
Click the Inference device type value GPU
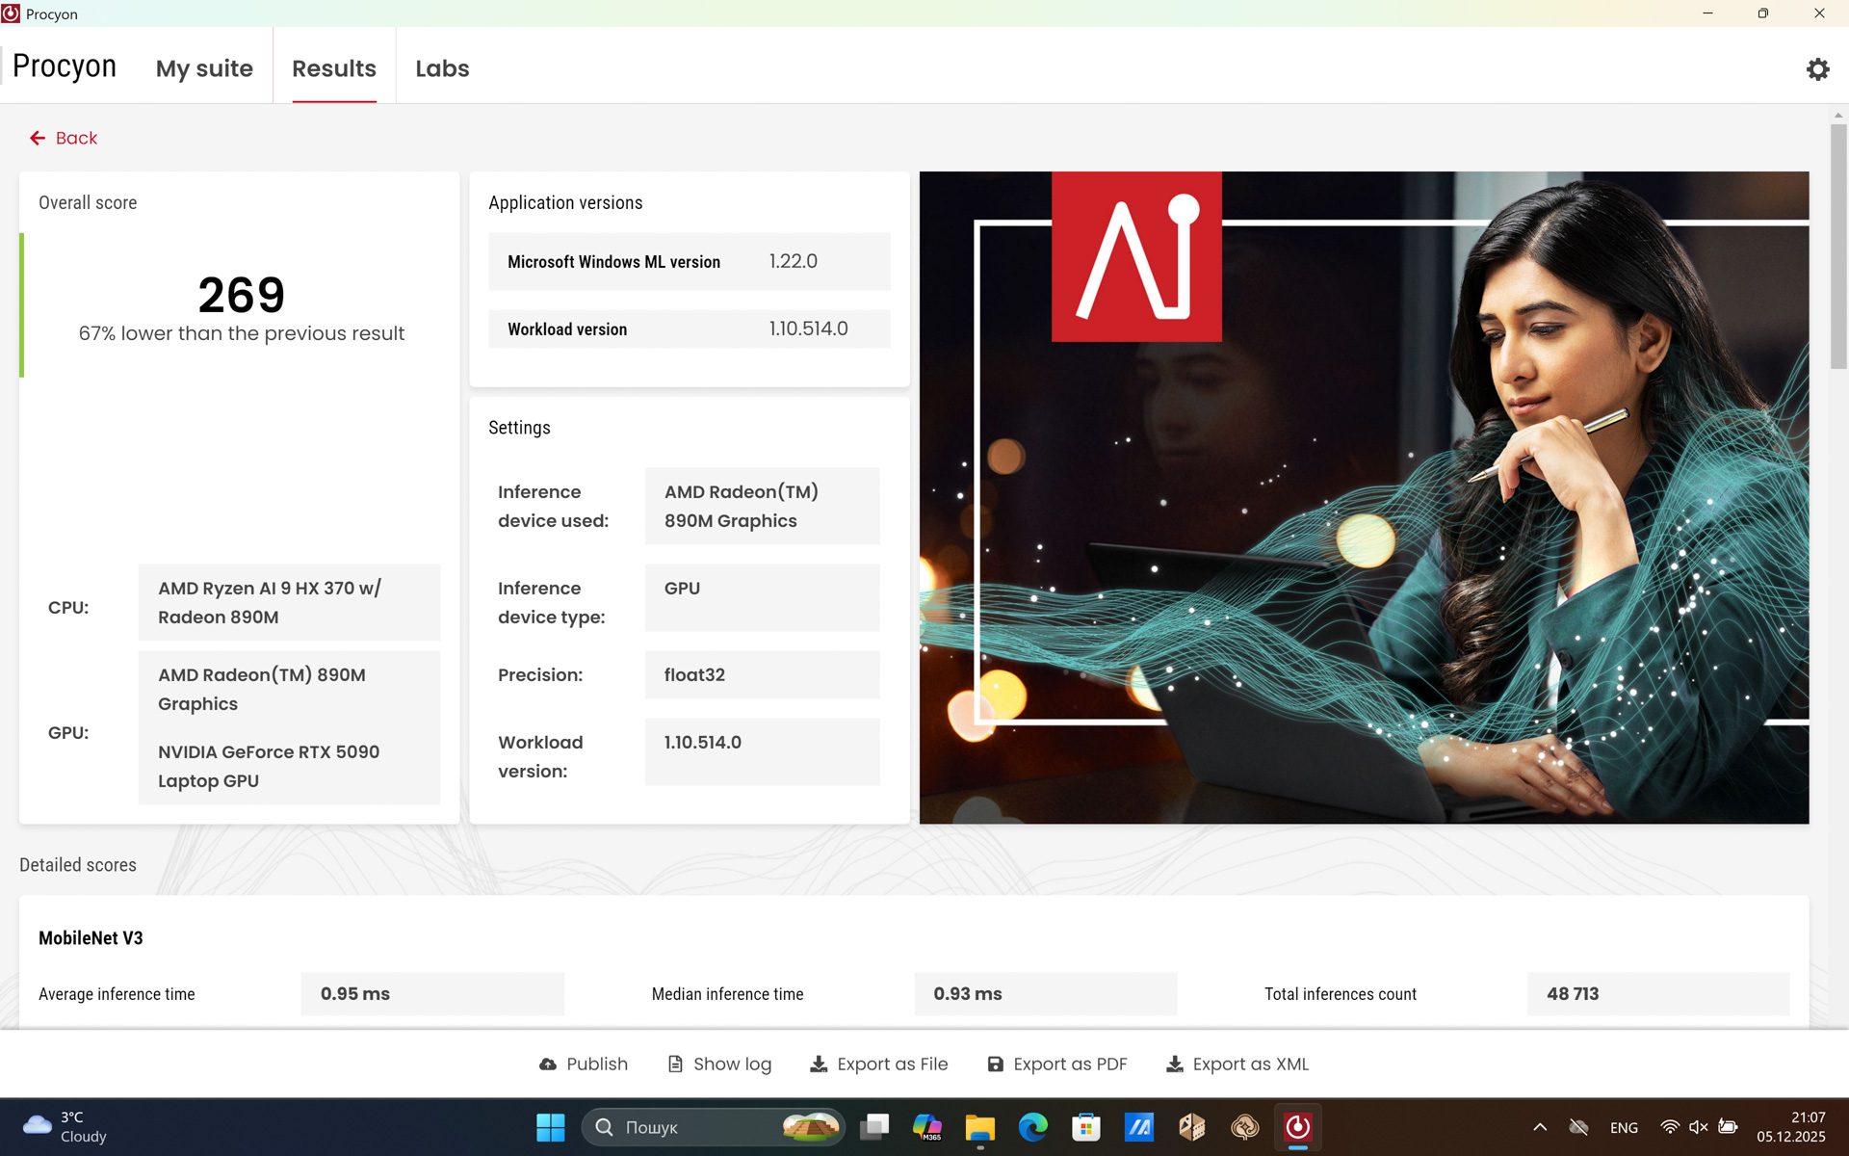[762, 597]
